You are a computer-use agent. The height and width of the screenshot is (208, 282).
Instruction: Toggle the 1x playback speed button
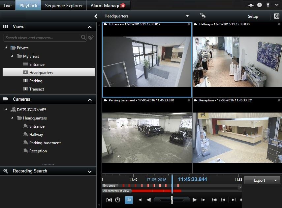129,200
